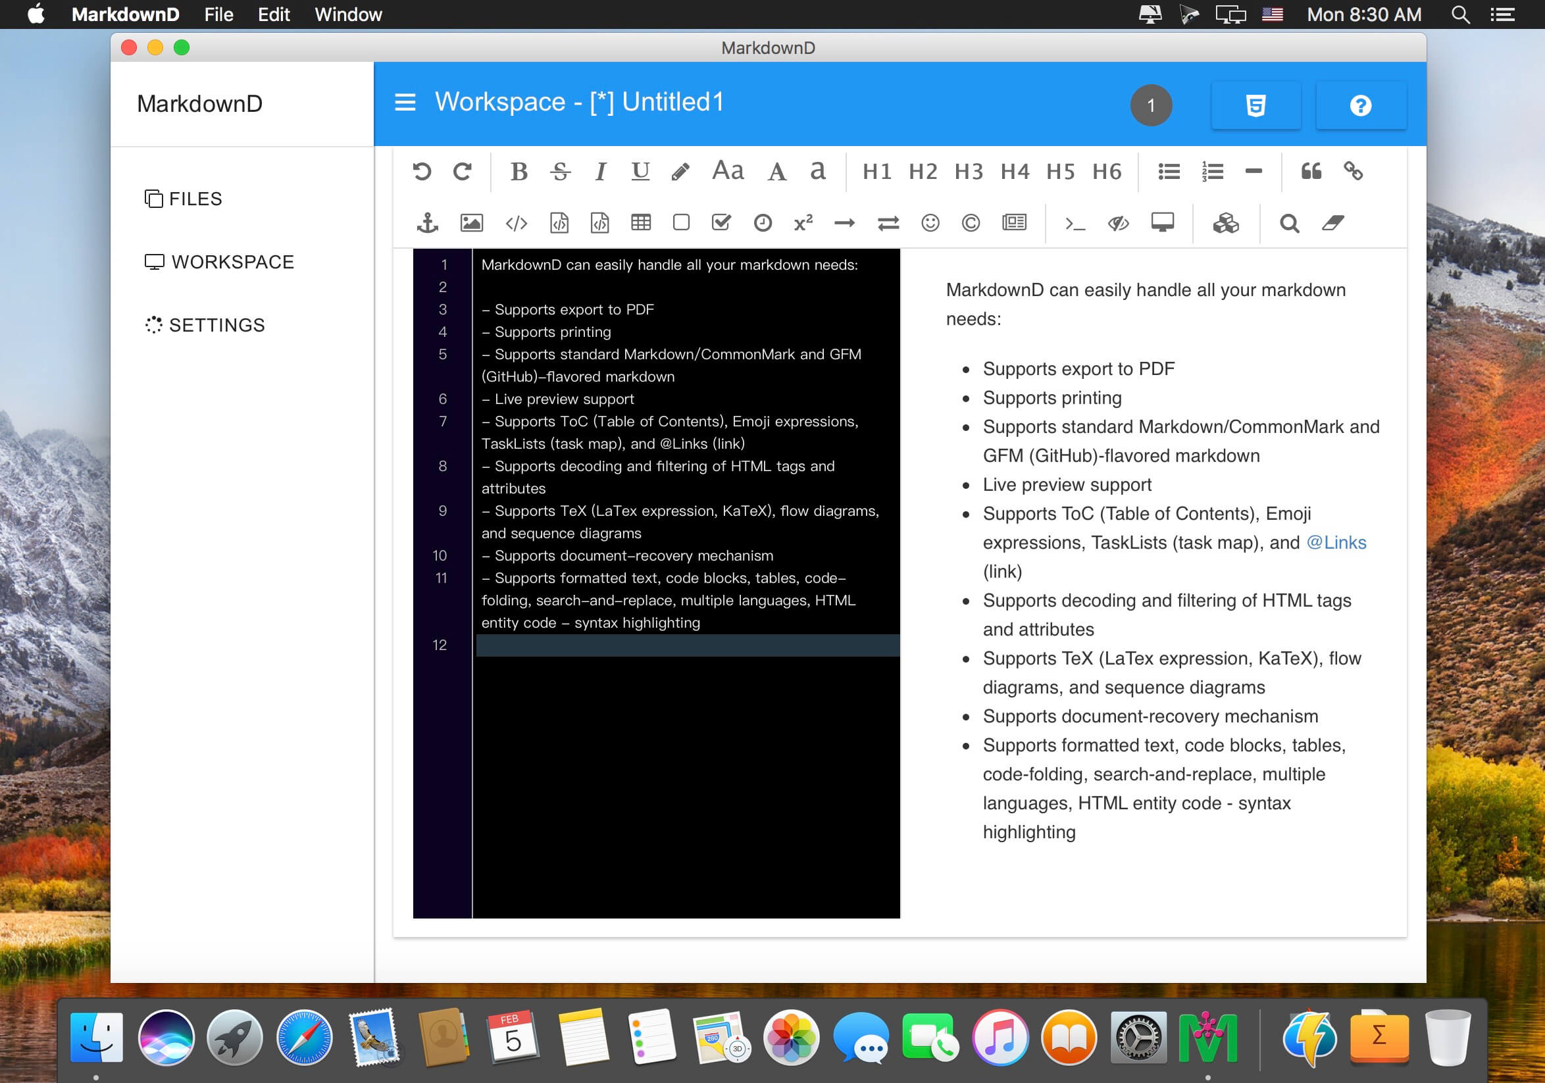Screen dimensions: 1545x1083
Task: Convert text with Aa case icon
Action: pos(728,170)
